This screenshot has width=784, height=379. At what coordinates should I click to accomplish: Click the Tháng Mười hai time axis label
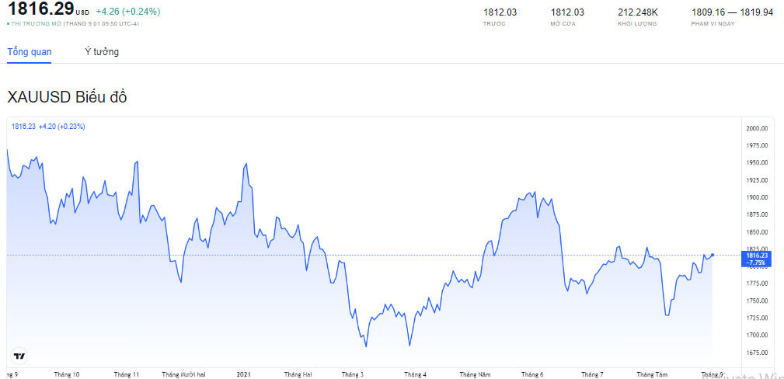(x=183, y=374)
